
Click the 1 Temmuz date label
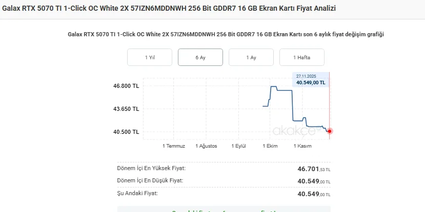[174, 146]
